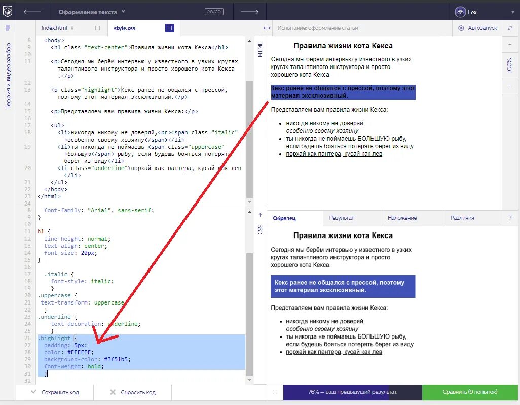Viewport: 520px width, 405px height.
Task: Click the 'font-weight: bold;' line in CSS
Action: 74,366
